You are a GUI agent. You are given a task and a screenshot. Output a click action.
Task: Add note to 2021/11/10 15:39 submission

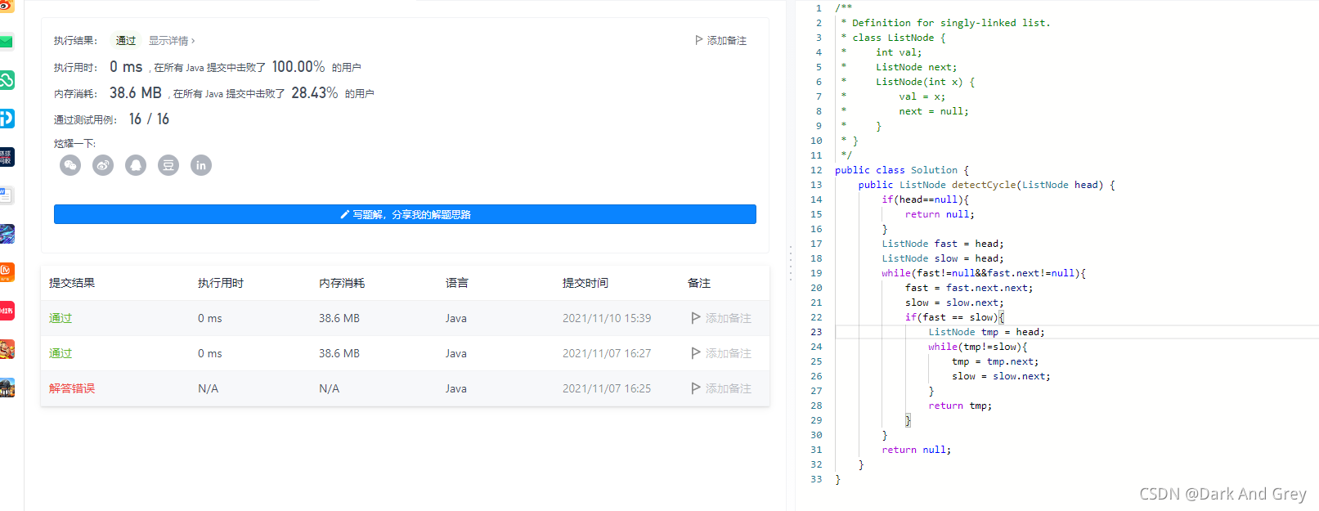721,318
